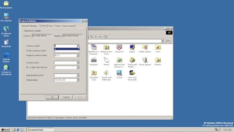
Task: Open the Power Options icon
Action: point(145,61)
